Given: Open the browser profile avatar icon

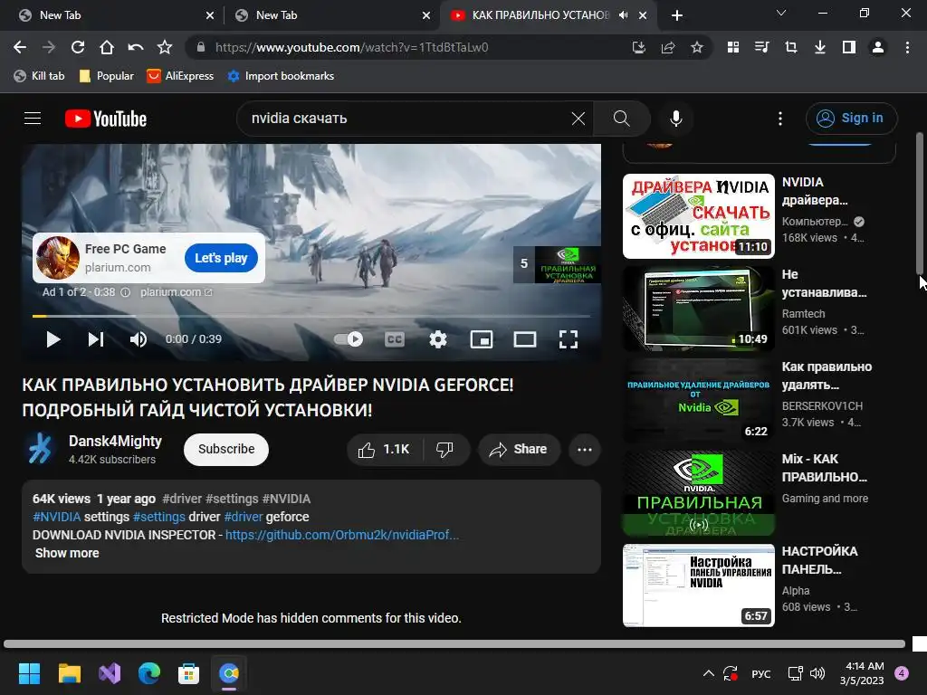Looking at the screenshot, I should (878, 47).
